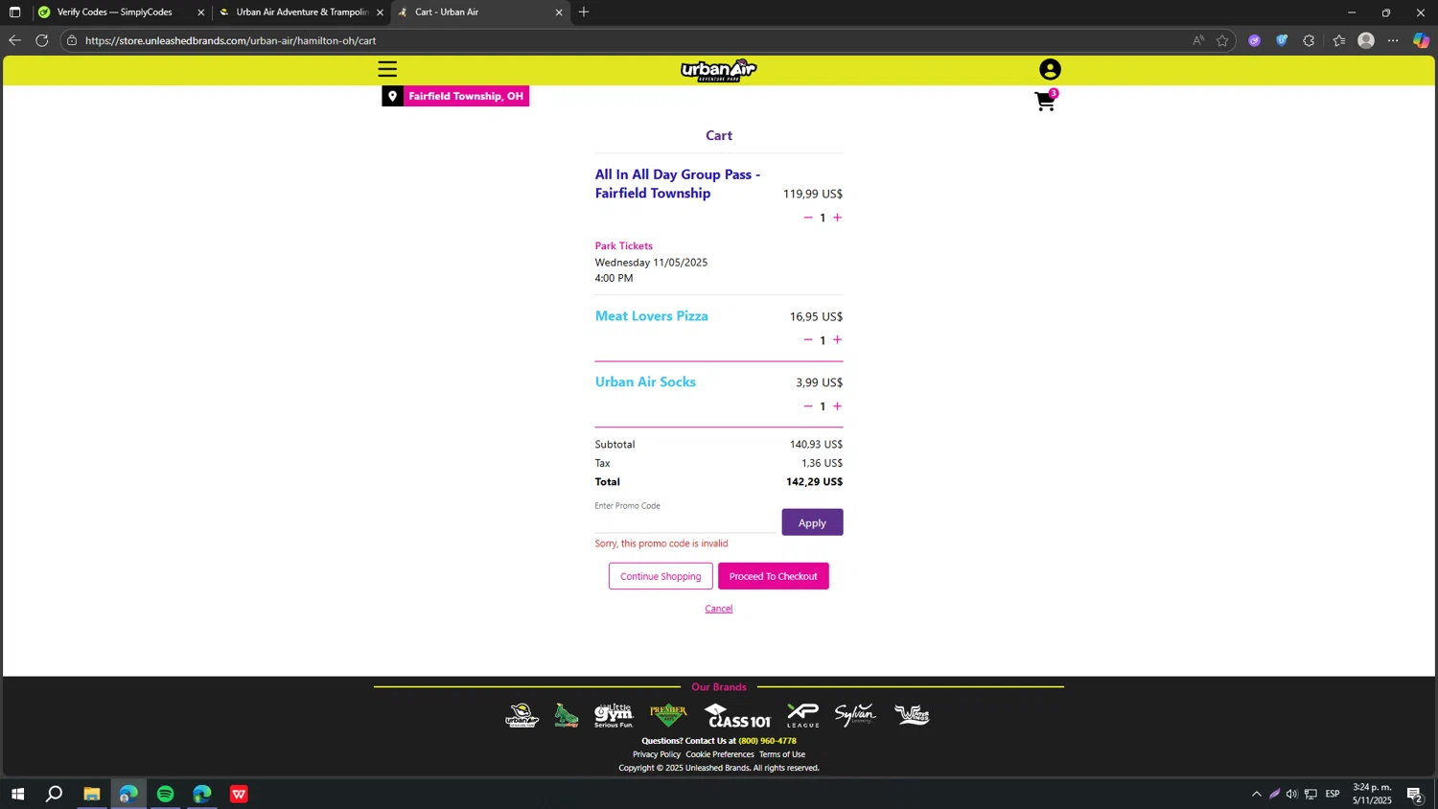
Task: Decrease All Day Group Pass quantity
Action: click(808, 218)
